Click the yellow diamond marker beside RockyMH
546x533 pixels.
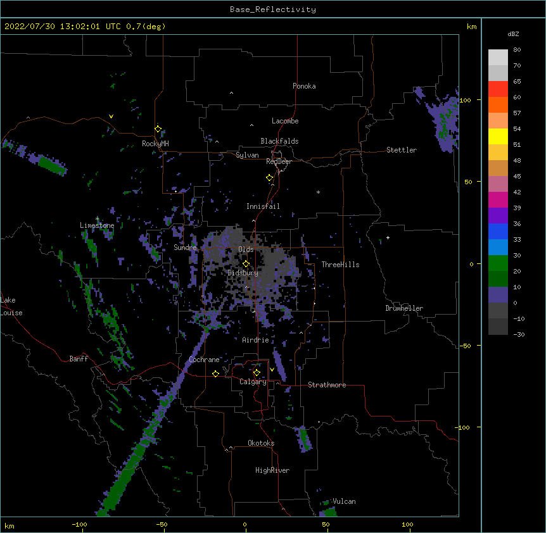[x=158, y=129]
